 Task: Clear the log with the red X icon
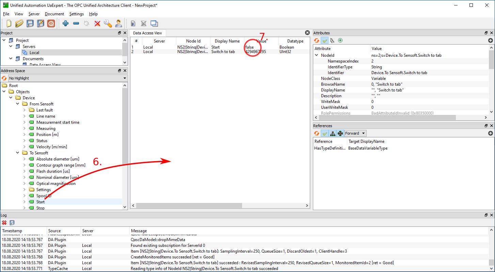click(x=4, y=223)
